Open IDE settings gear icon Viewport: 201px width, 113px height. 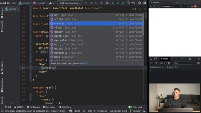[x=144, y=3]
